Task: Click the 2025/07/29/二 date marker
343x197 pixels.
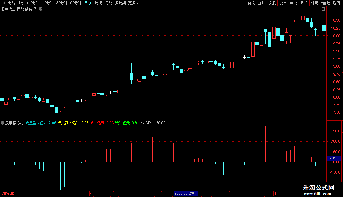Action: tap(186, 193)
